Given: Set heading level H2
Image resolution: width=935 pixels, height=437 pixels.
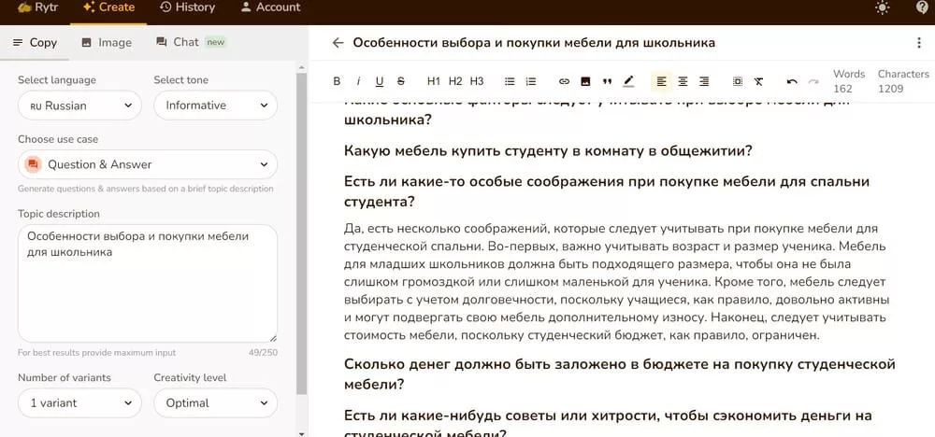Looking at the screenshot, I should [x=455, y=81].
